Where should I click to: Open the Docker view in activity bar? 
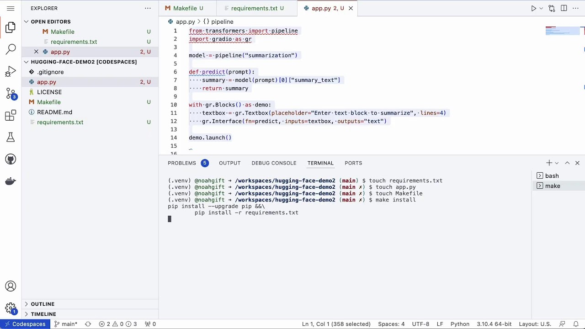tap(11, 181)
